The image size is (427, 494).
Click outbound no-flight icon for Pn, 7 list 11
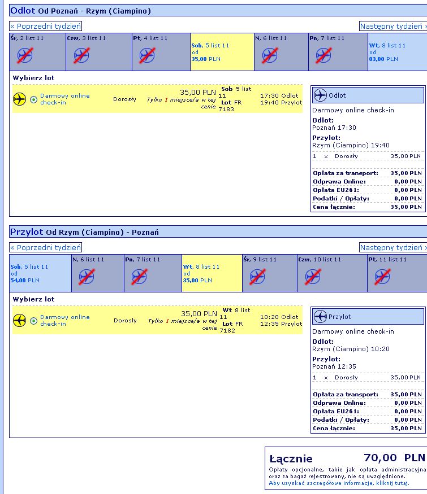point(324,55)
